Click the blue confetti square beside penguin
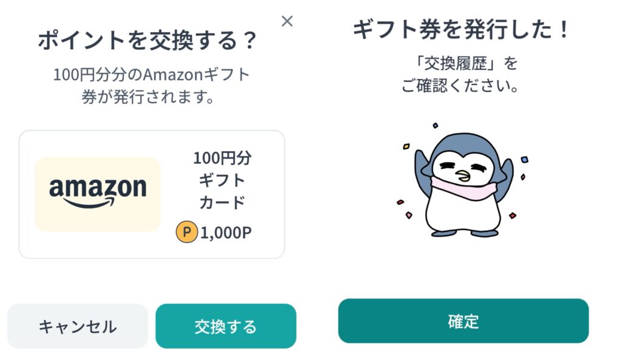Screen dimensions: 622x359 coord(524,160)
